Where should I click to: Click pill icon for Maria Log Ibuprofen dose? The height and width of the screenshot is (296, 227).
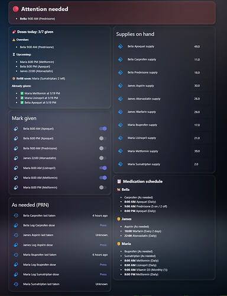click(x=16, y=265)
